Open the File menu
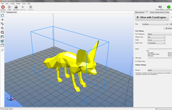 (x=3, y=4)
